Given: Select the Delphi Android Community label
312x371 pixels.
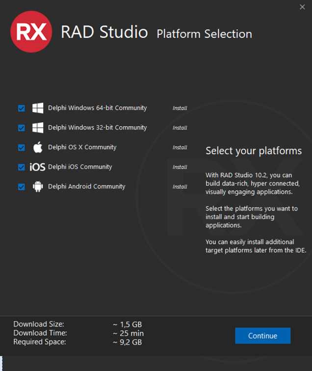Looking at the screenshot, I should click(86, 186).
